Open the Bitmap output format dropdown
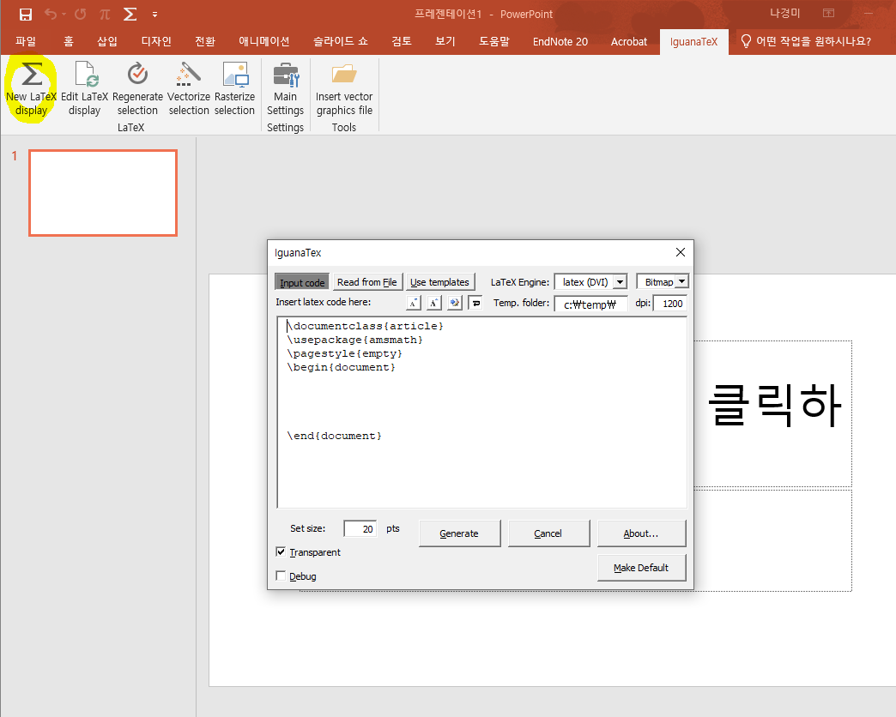 681,281
